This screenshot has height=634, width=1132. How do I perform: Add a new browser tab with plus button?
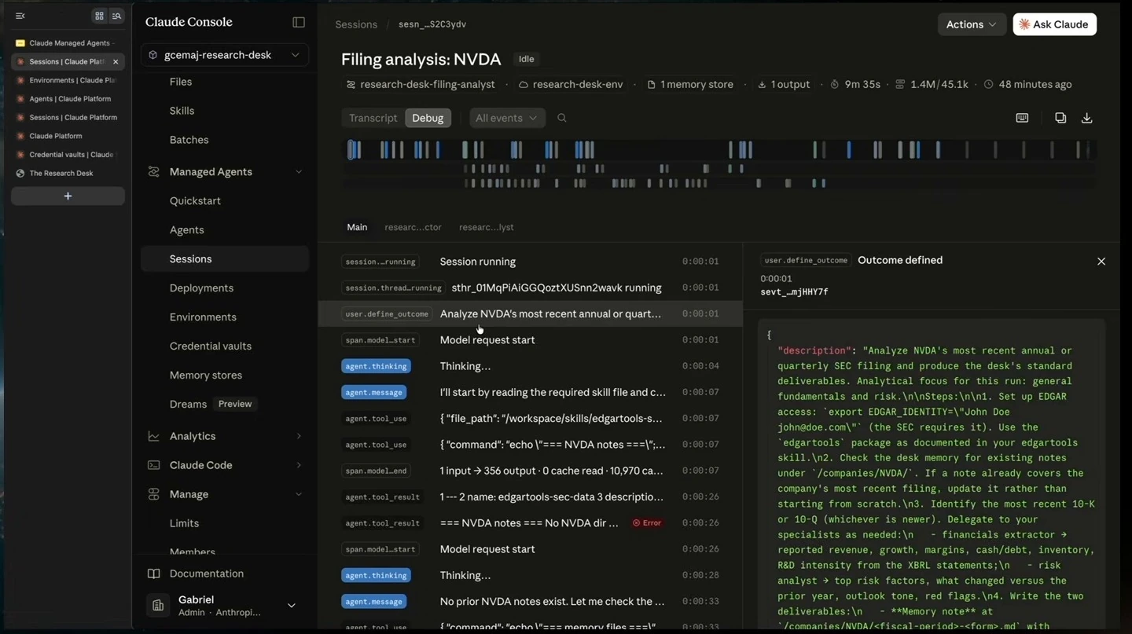tap(68, 196)
